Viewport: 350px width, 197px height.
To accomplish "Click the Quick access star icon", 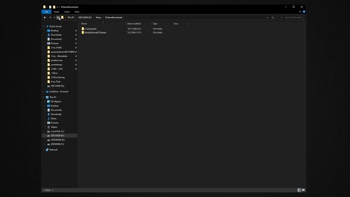I will click(48, 26).
